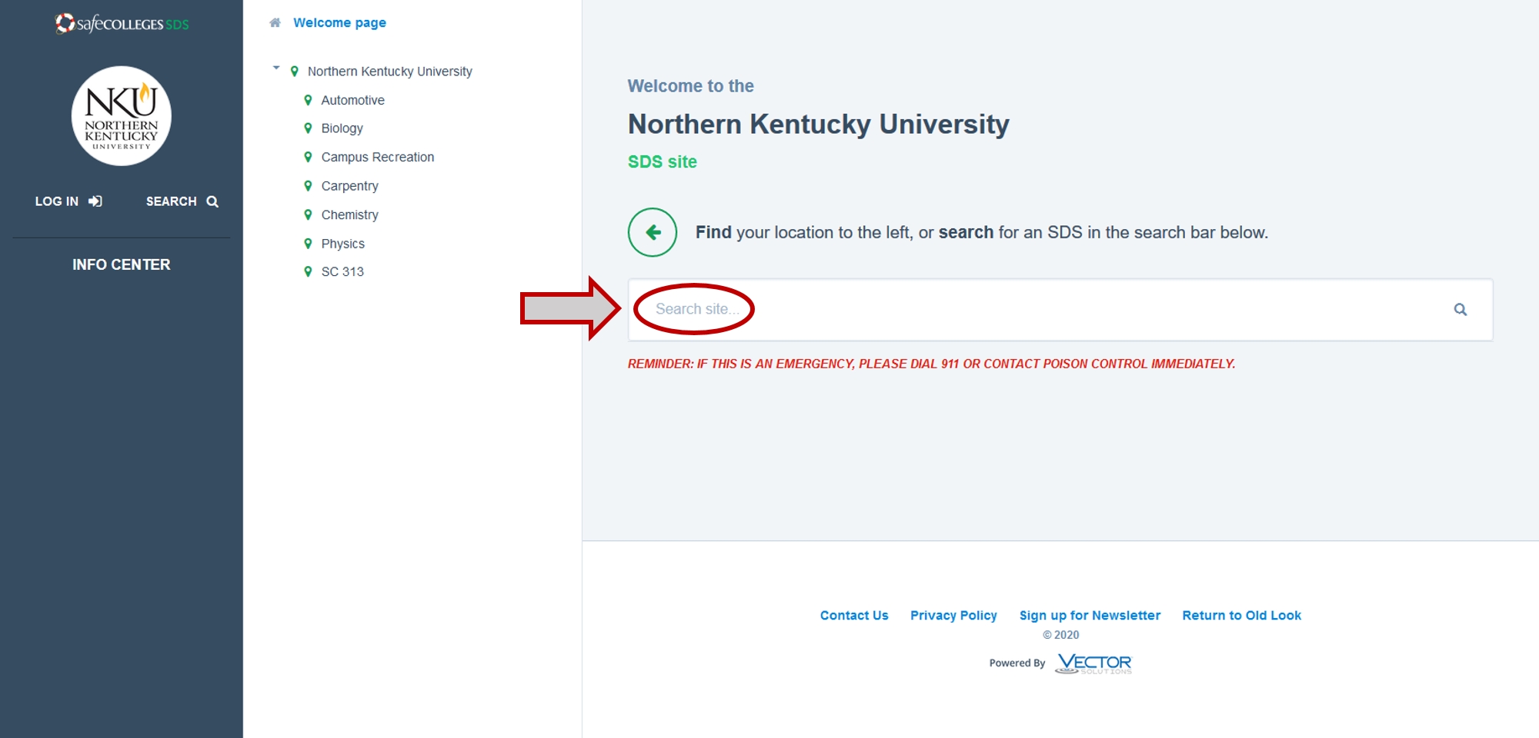Click the Return to Old Look link

pos(1241,615)
